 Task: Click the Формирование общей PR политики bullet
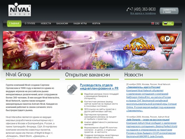point(101,130)
